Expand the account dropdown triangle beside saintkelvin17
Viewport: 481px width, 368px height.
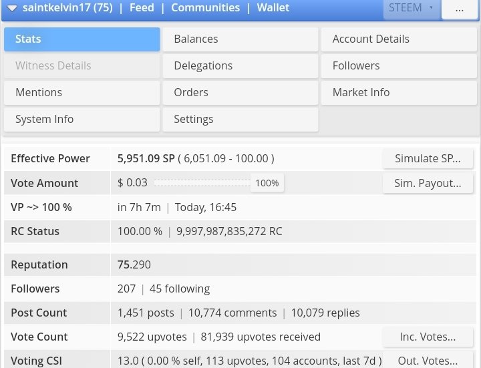pyautogui.click(x=12, y=8)
